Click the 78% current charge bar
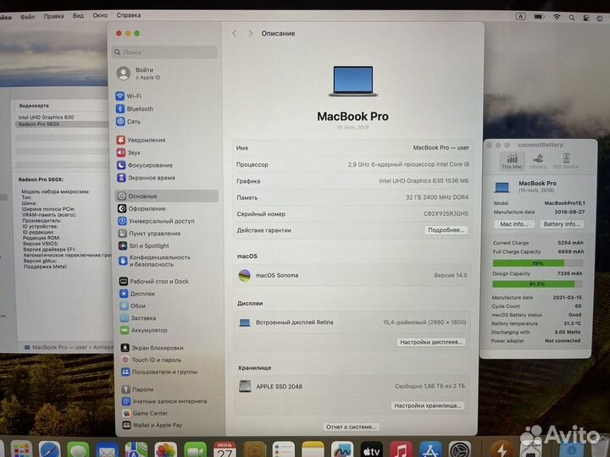This screenshot has width=610, height=457. point(537,263)
